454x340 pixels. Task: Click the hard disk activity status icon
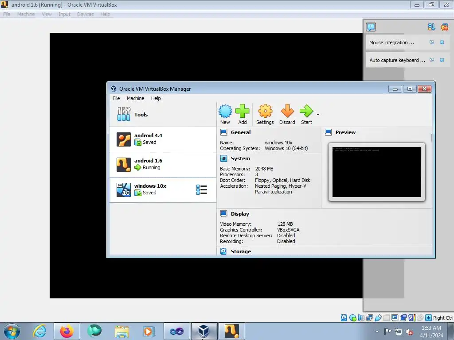pyautogui.click(x=344, y=318)
